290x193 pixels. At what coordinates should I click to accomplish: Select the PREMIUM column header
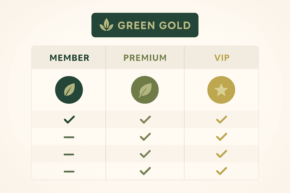click(145, 58)
